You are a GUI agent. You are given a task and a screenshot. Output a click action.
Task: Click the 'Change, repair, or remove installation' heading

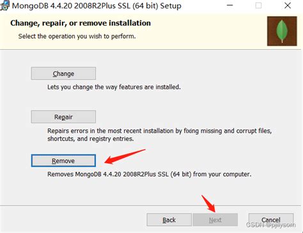point(81,23)
